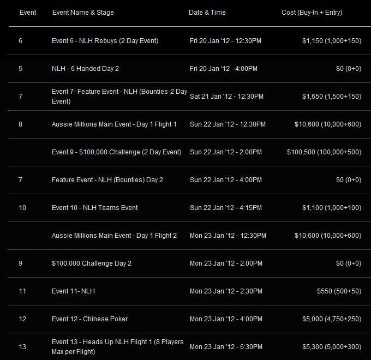Click the Sat 21 Jan '12 - 12:30PM date

[x=226, y=96]
